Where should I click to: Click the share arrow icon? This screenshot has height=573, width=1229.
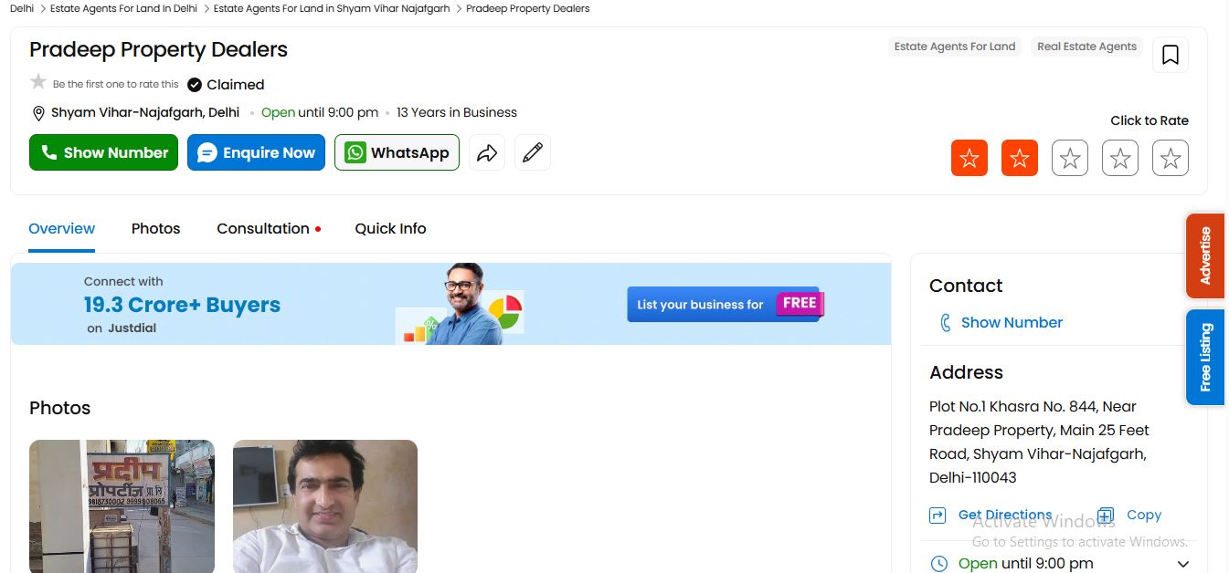(487, 152)
